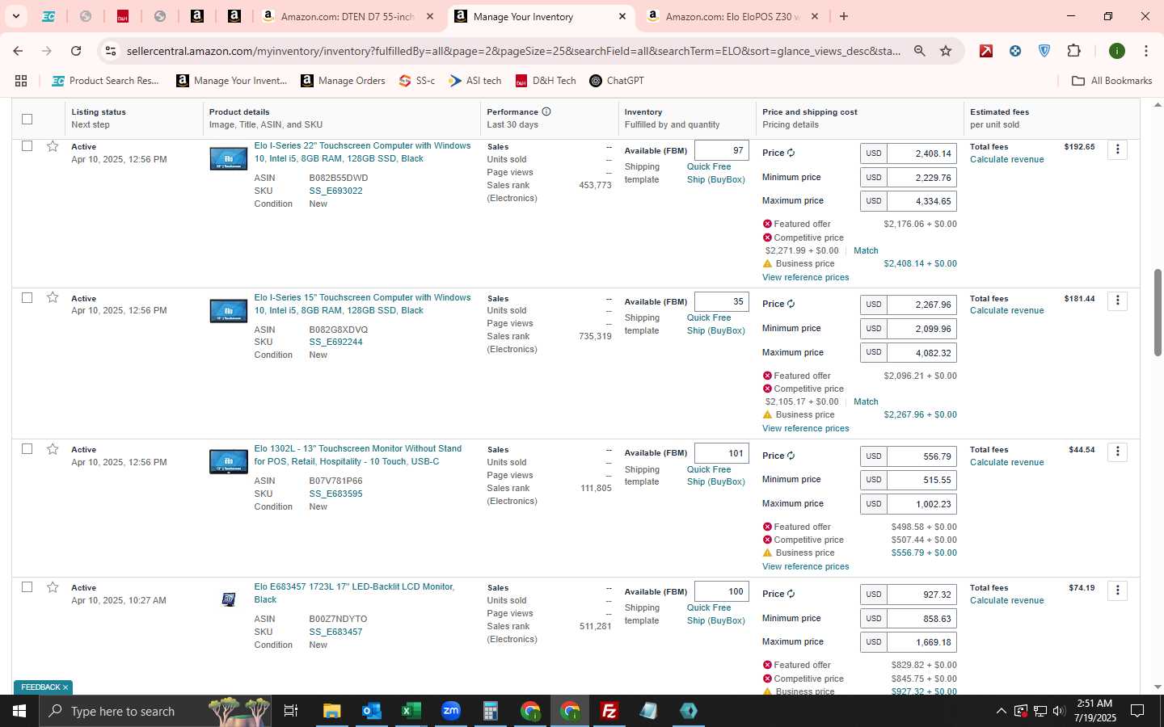Click the address bar URL
The width and height of the screenshot is (1164, 727).
click(513, 51)
